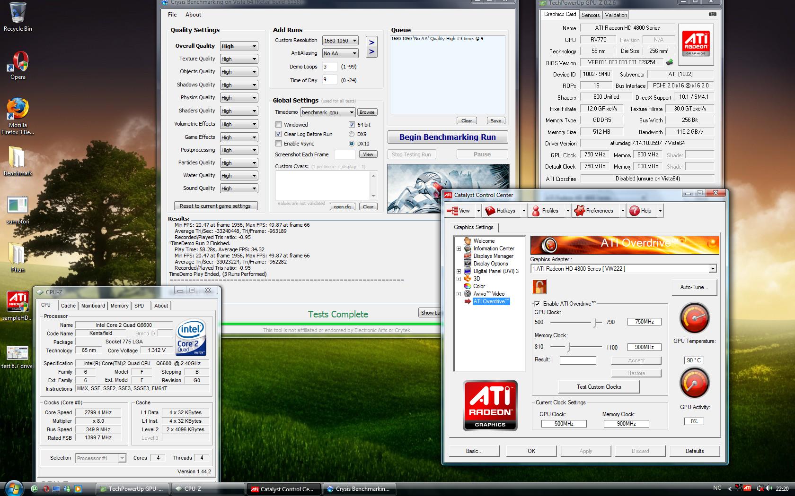795x496 pixels.
Task: Select the sampleHD ATI desktop icon
Action: tap(18, 306)
